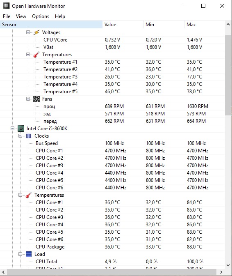232x276 pixels.
Task: Select Temperature #1 row
Action: pos(112,62)
